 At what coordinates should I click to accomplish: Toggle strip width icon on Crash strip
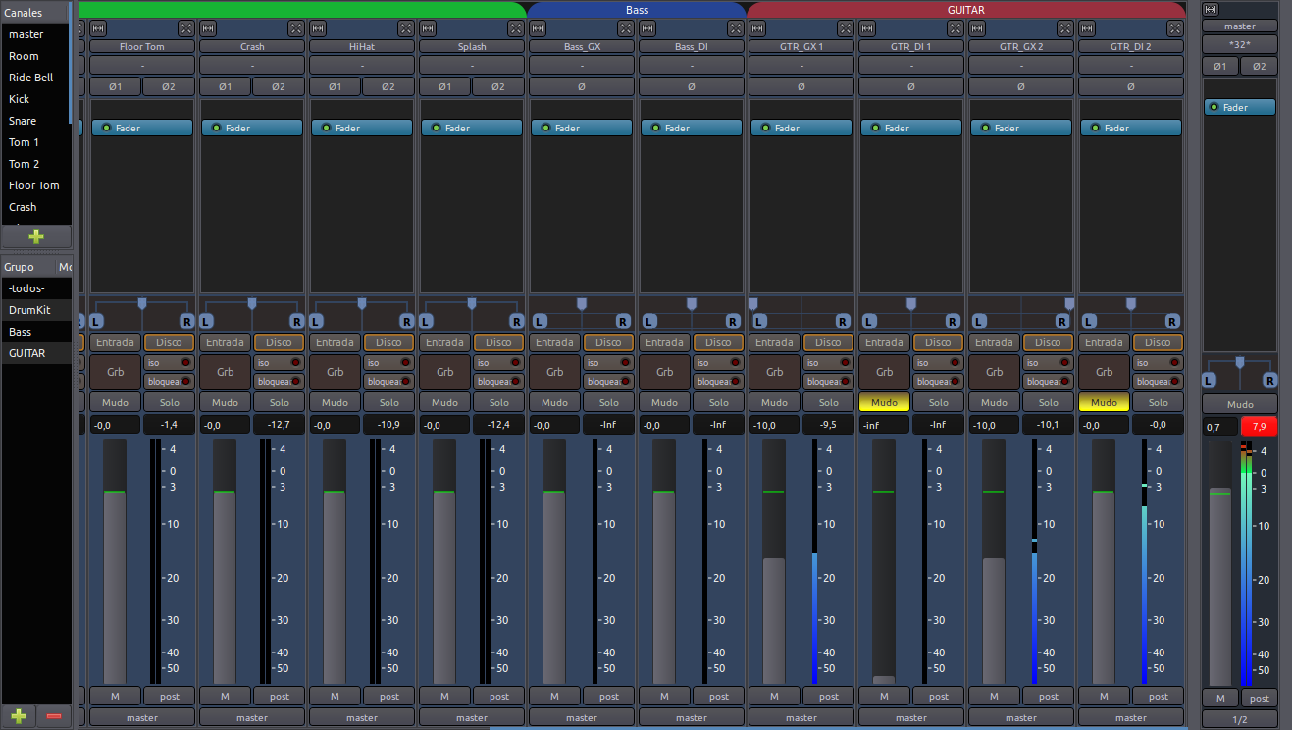(x=208, y=28)
